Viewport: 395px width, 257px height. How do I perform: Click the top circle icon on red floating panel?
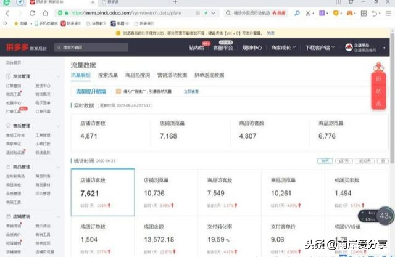coord(378,79)
